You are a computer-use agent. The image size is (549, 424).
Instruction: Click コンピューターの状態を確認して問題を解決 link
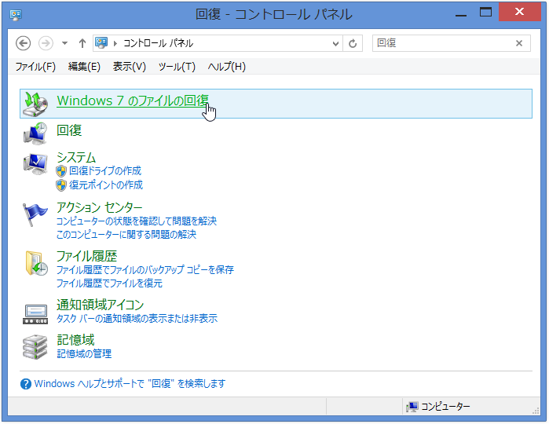tap(137, 221)
